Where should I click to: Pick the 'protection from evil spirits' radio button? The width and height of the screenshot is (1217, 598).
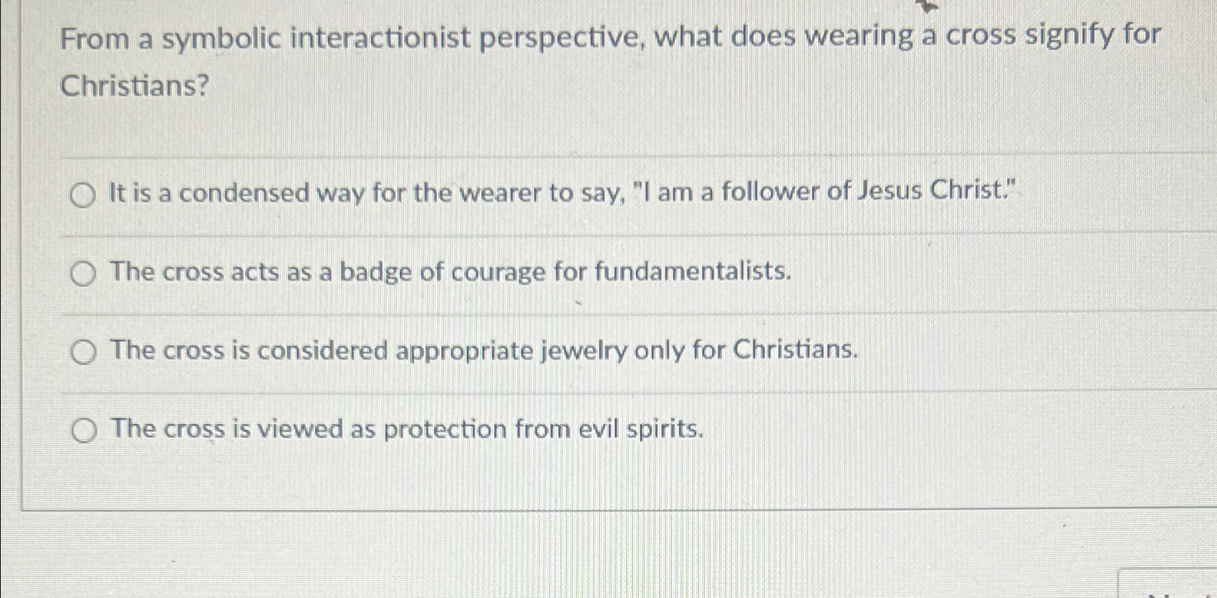[x=84, y=431]
